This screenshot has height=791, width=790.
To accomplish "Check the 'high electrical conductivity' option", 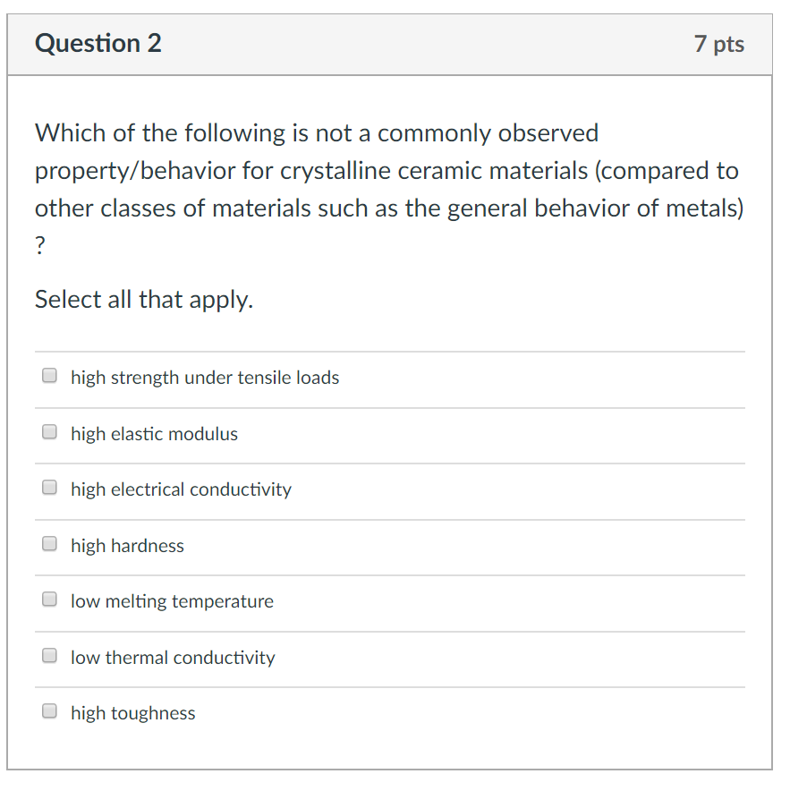I will tap(49, 487).
